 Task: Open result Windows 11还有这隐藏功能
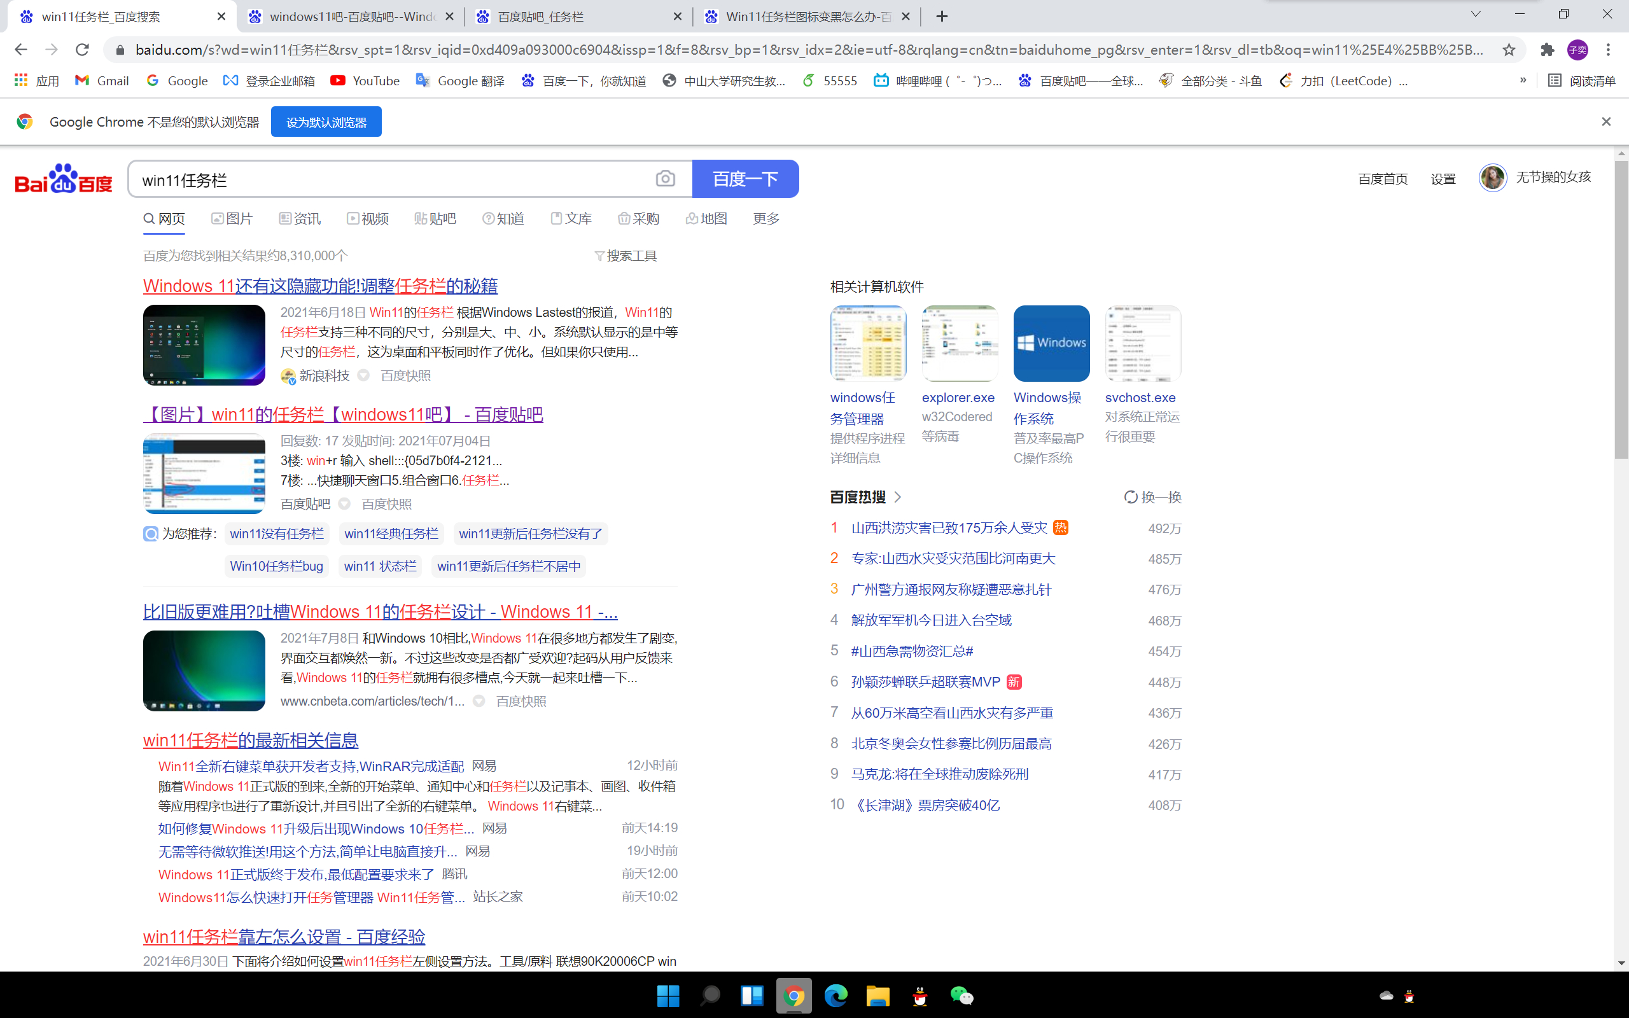point(319,286)
